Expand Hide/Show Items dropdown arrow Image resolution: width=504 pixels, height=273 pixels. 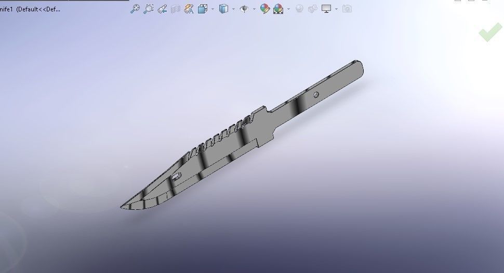point(254,9)
